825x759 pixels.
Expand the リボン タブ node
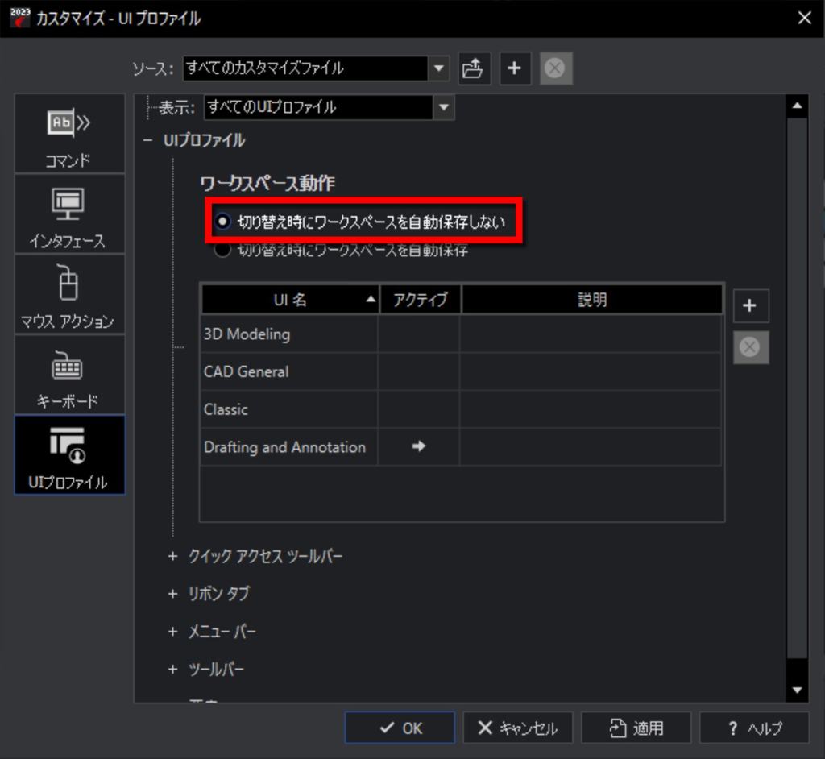172,594
